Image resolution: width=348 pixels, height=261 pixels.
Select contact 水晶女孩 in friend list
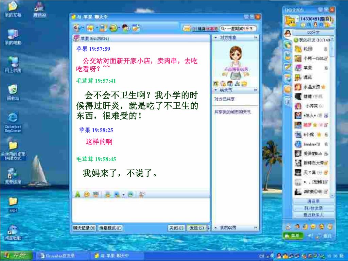[x=311, y=87]
